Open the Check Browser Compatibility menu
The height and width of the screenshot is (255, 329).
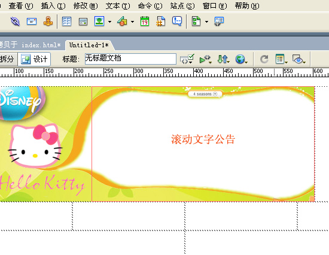click(x=205, y=59)
